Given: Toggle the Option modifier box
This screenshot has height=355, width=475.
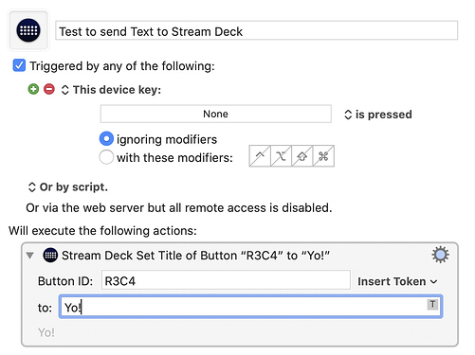Looking at the screenshot, I should point(281,156).
